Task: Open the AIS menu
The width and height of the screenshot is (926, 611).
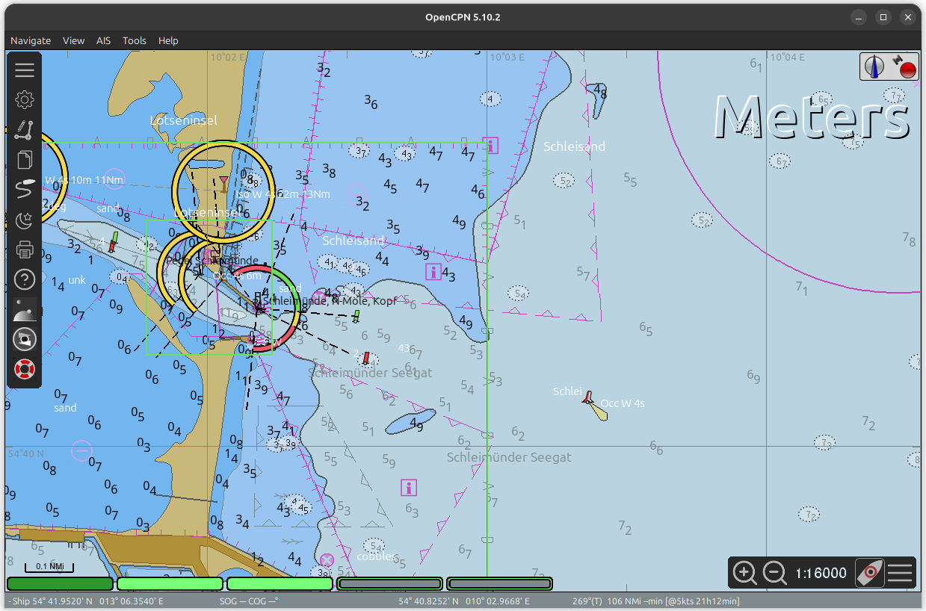Action: click(103, 40)
